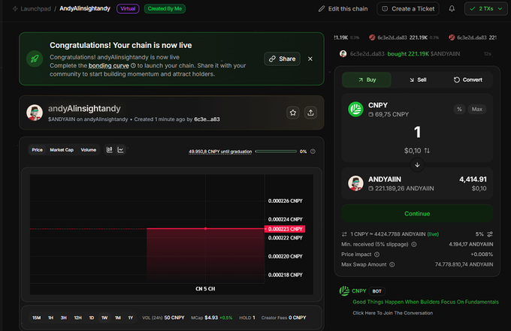Click the amount input showing 1

(417, 132)
